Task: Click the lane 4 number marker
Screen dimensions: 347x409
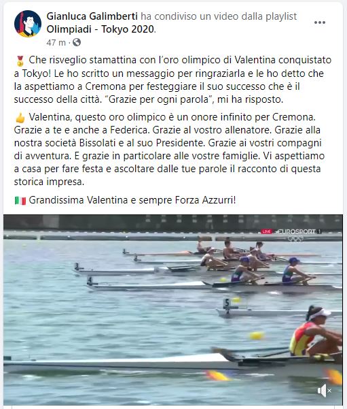Action: (x=90, y=280)
